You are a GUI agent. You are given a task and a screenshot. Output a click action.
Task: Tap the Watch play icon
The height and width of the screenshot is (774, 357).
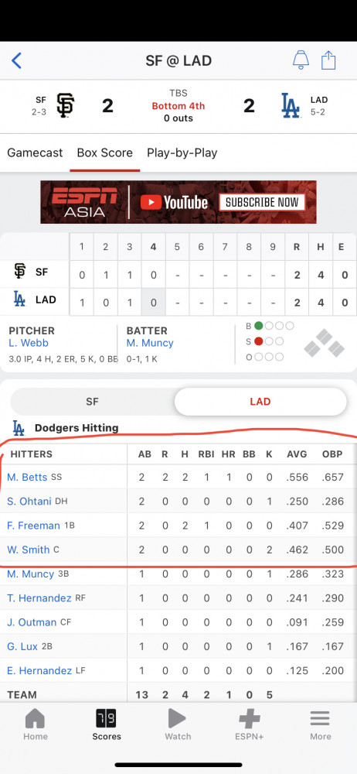[x=177, y=719]
